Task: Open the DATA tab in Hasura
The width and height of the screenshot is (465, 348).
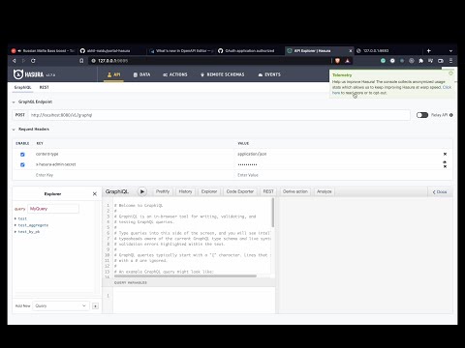Action: coord(141,74)
